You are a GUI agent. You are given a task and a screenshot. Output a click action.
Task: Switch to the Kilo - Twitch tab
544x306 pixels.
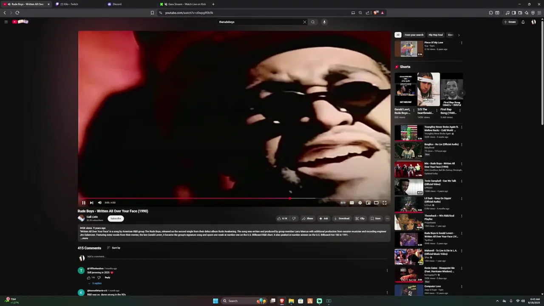click(x=79, y=4)
